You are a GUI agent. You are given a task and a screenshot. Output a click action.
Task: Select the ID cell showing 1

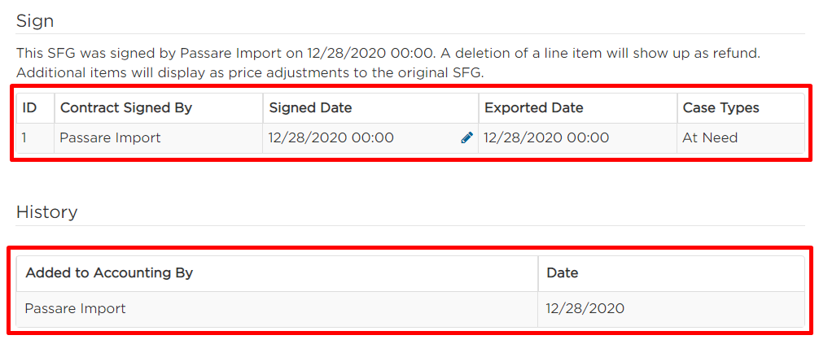[35, 138]
